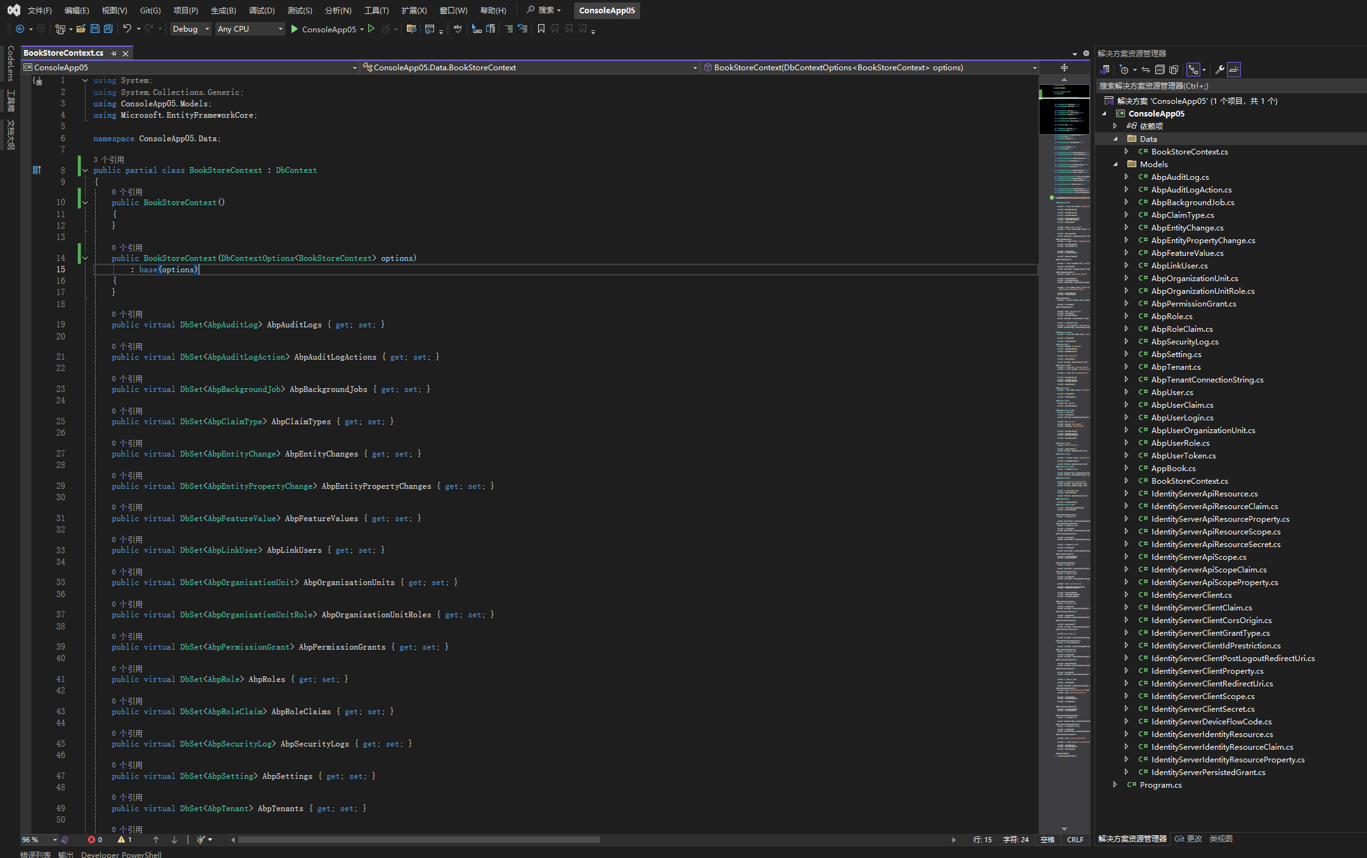Click the Find in Files toolbar icon
The image size is (1367, 858).
pyautogui.click(x=411, y=28)
